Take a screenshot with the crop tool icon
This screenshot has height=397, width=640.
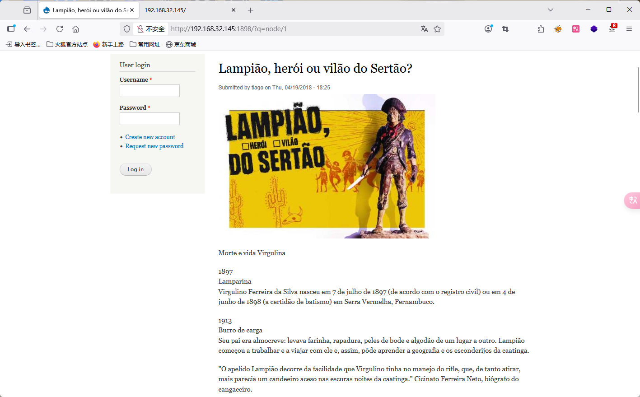(x=505, y=29)
